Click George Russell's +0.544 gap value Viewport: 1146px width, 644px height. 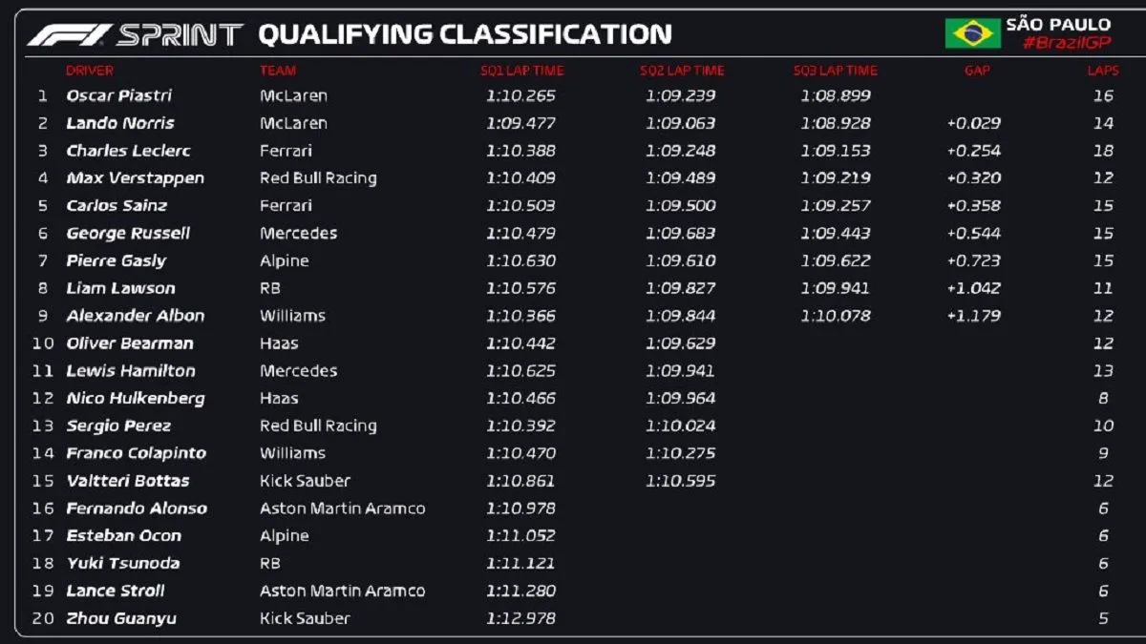(x=973, y=234)
